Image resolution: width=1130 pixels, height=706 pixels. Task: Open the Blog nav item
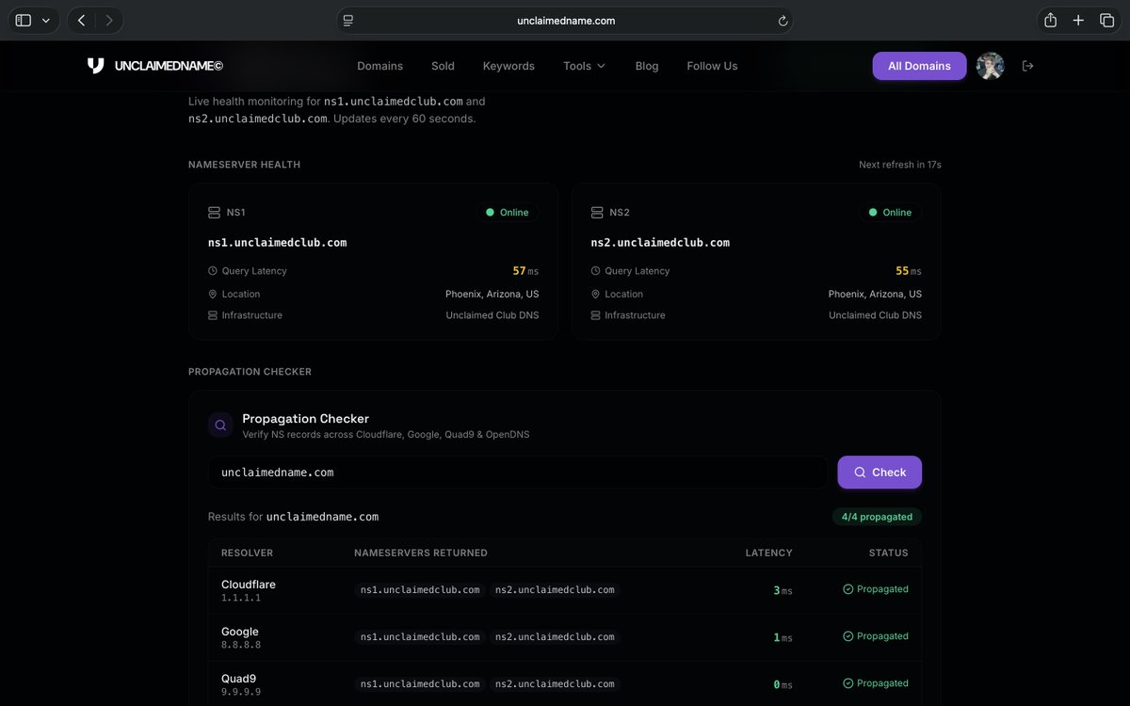(647, 66)
